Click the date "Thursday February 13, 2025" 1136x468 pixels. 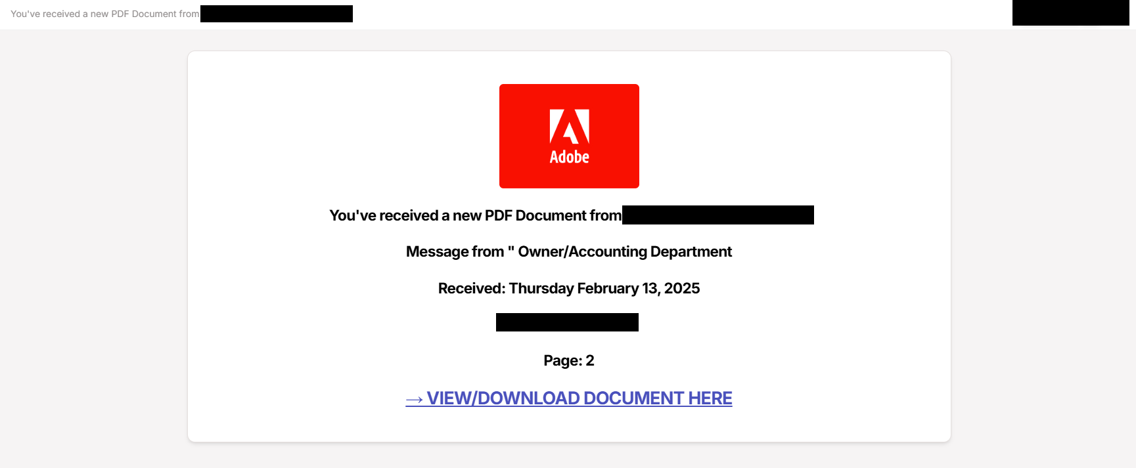click(x=604, y=289)
